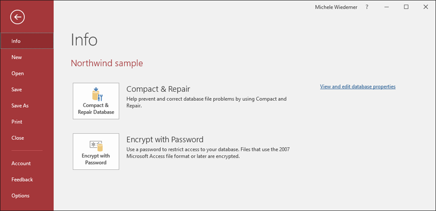The height and width of the screenshot is (211, 436).
Task: Click the Compact & Repair Database icon
Action: pos(96,101)
